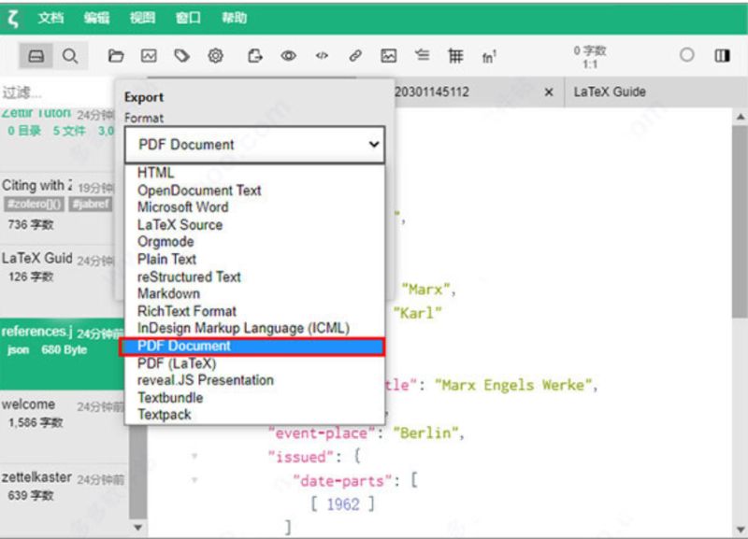Click the filter input field
This screenshot has height=539, width=748.
click(x=57, y=92)
